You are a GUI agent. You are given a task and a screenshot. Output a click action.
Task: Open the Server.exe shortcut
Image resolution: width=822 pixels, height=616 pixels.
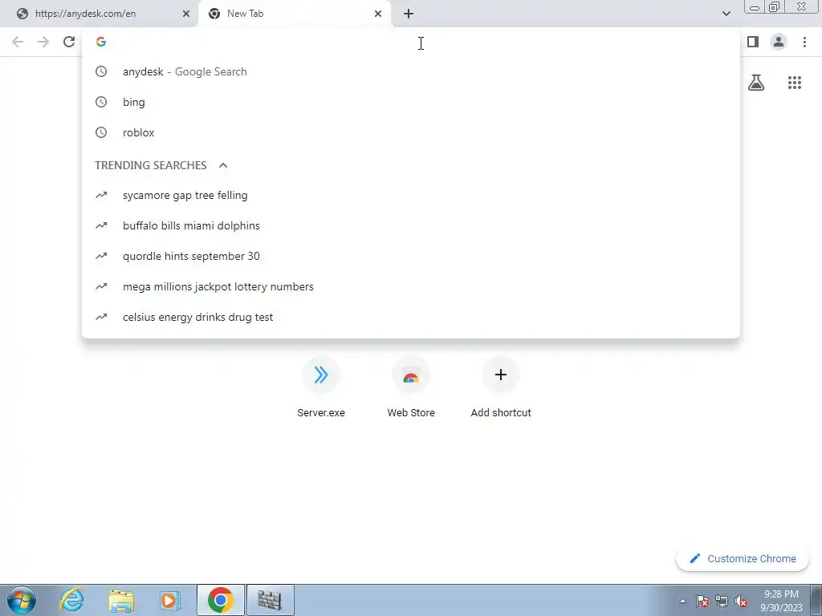[321, 387]
